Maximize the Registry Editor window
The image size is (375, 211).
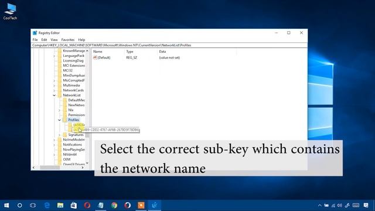coord(289,33)
